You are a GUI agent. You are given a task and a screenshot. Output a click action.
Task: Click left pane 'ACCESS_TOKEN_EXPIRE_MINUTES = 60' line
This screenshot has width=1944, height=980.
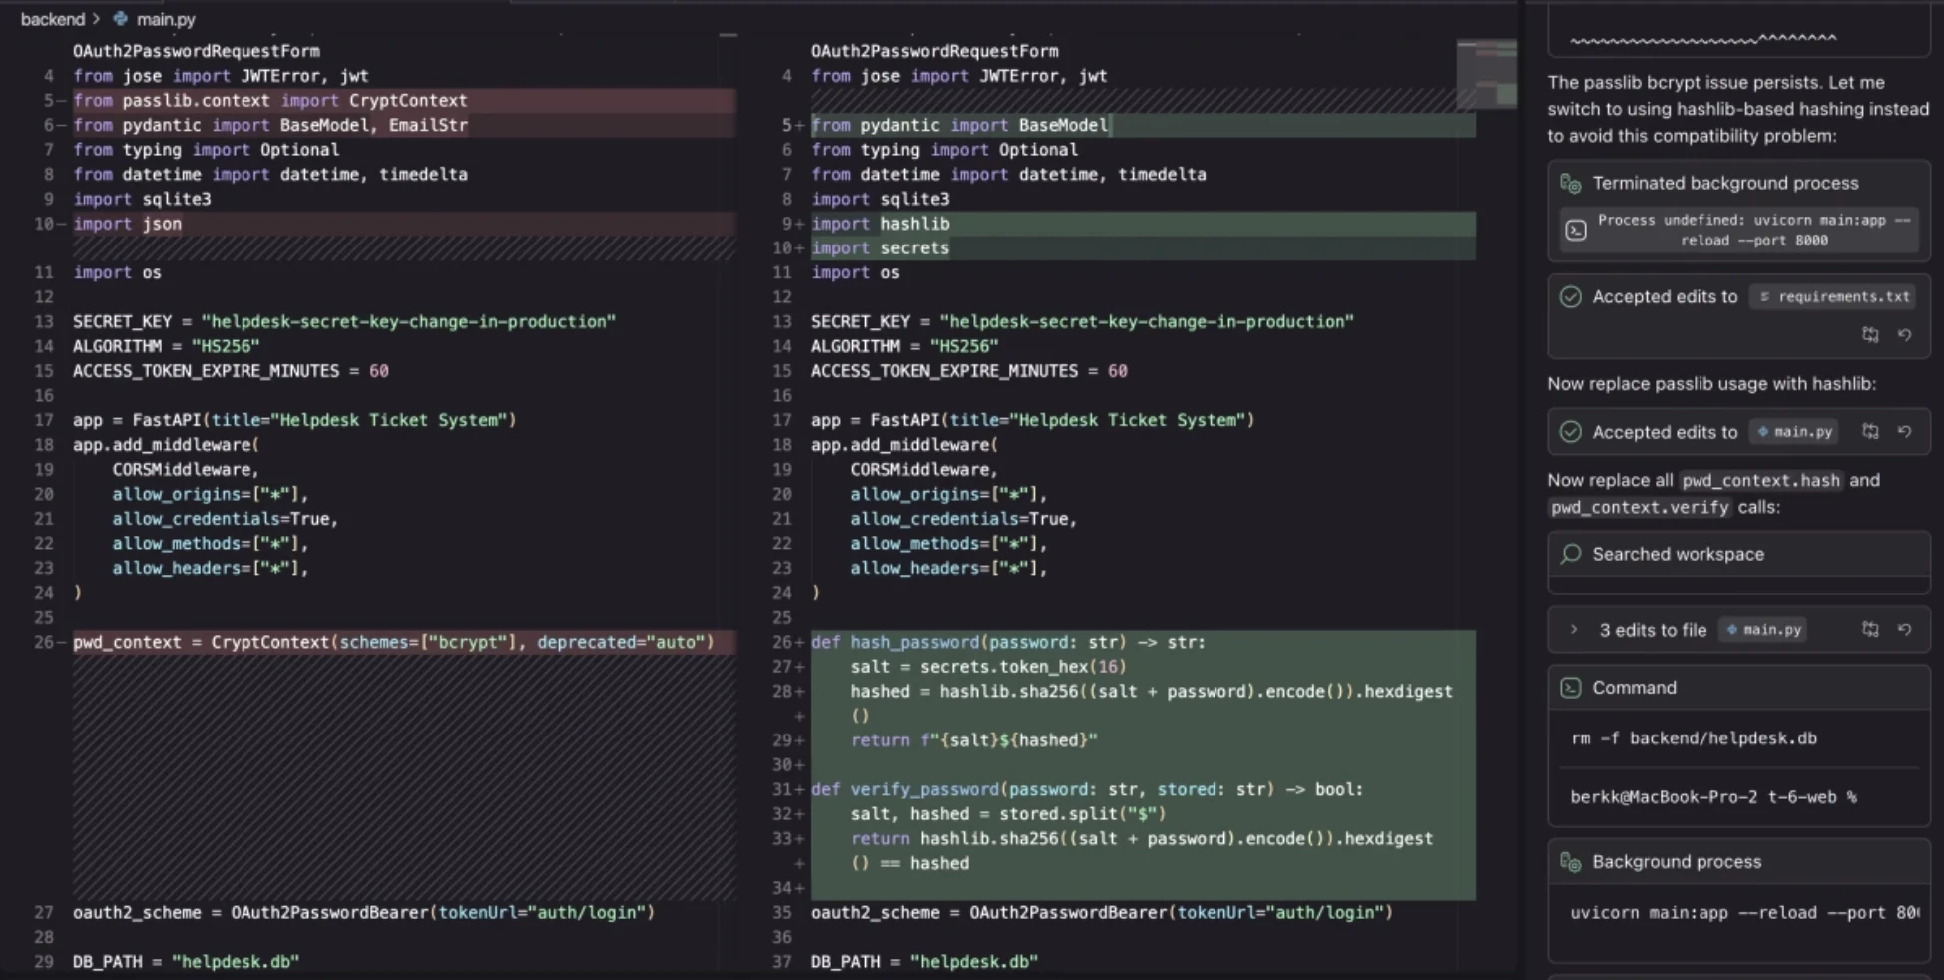pyautogui.click(x=231, y=371)
